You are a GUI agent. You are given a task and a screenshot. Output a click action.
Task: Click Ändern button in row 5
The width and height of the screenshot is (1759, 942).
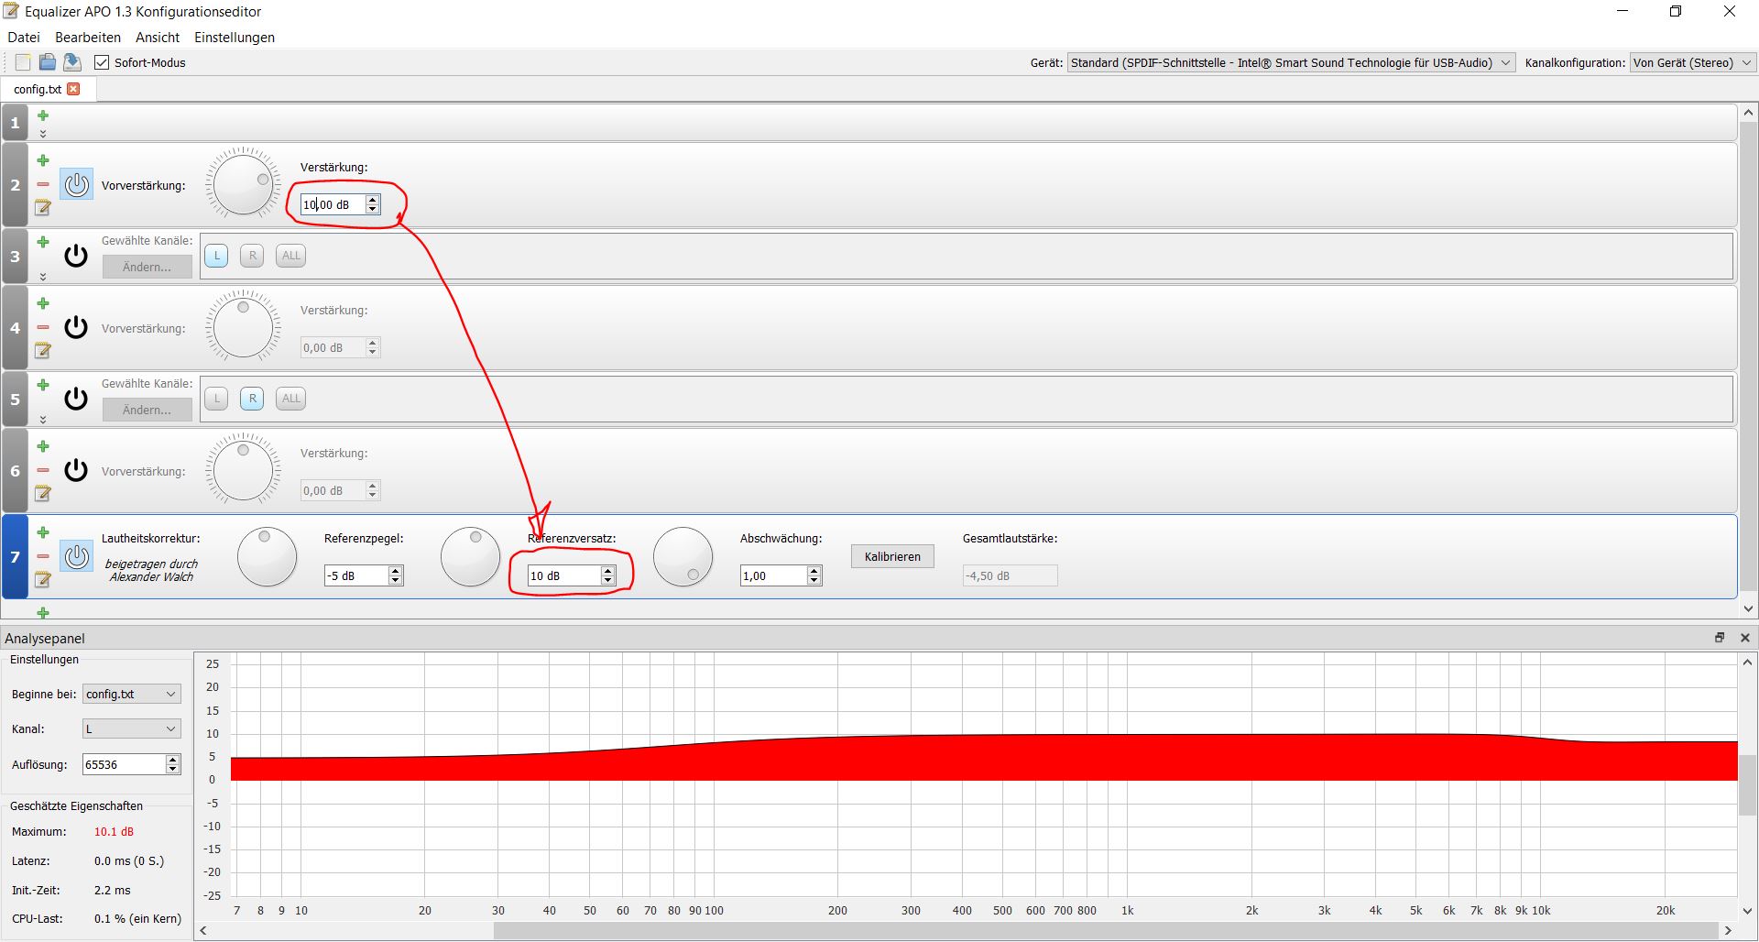[x=147, y=410]
